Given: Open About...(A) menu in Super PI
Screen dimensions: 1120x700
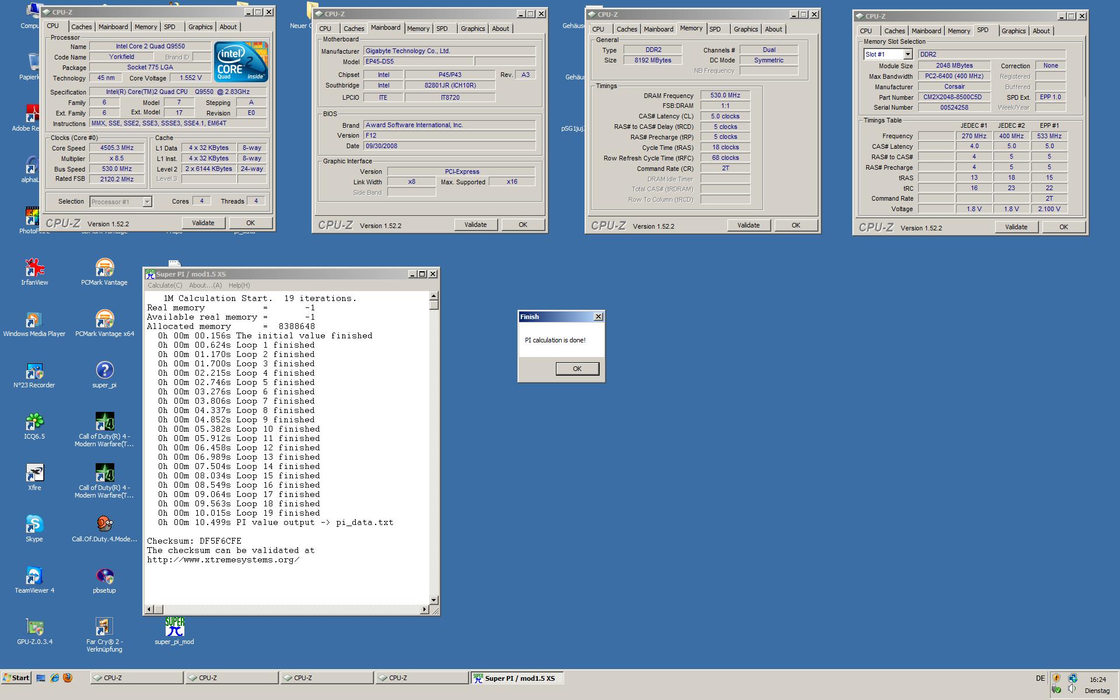Looking at the screenshot, I should [x=205, y=285].
